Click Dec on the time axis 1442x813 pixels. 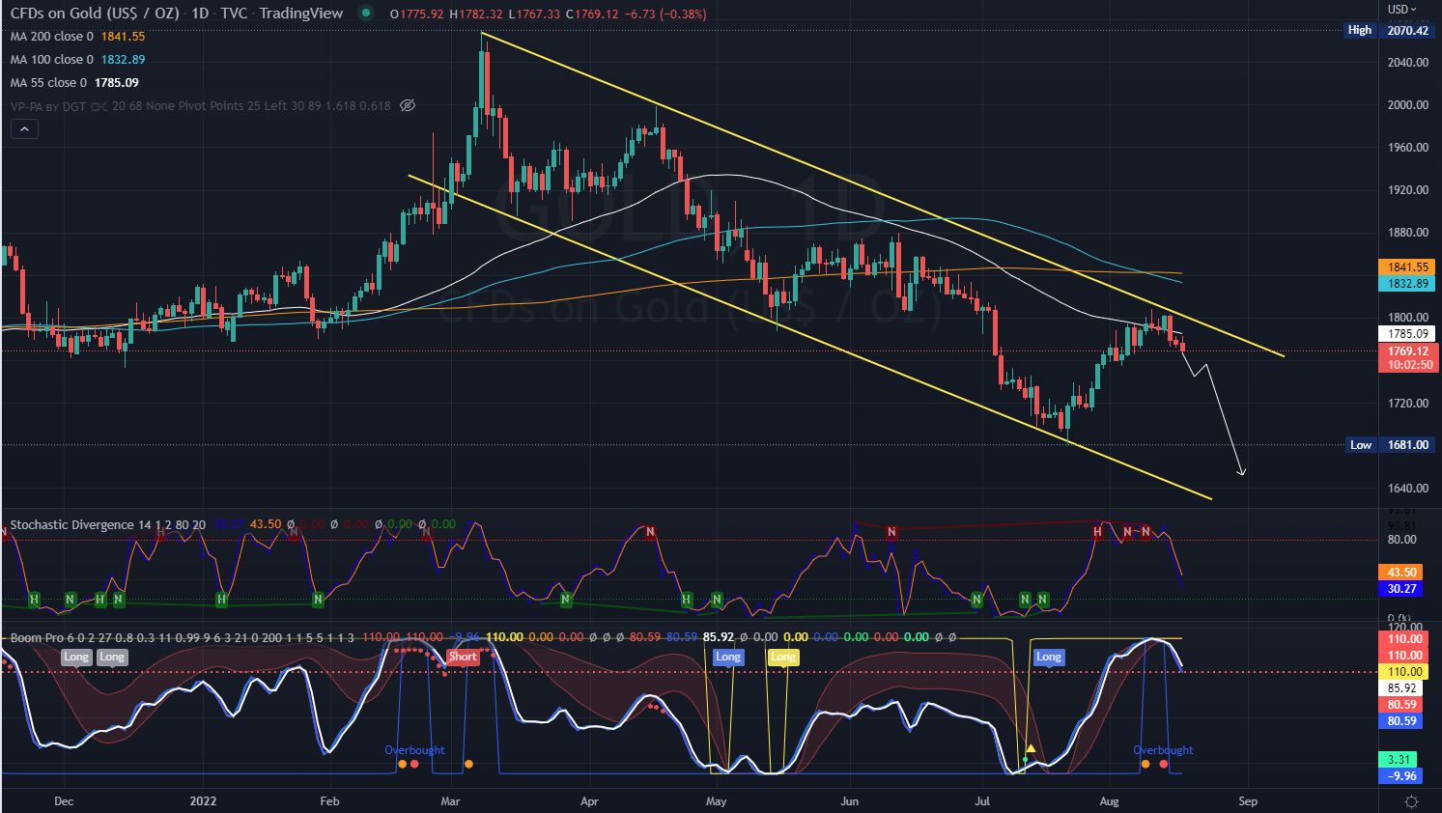coord(64,801)
